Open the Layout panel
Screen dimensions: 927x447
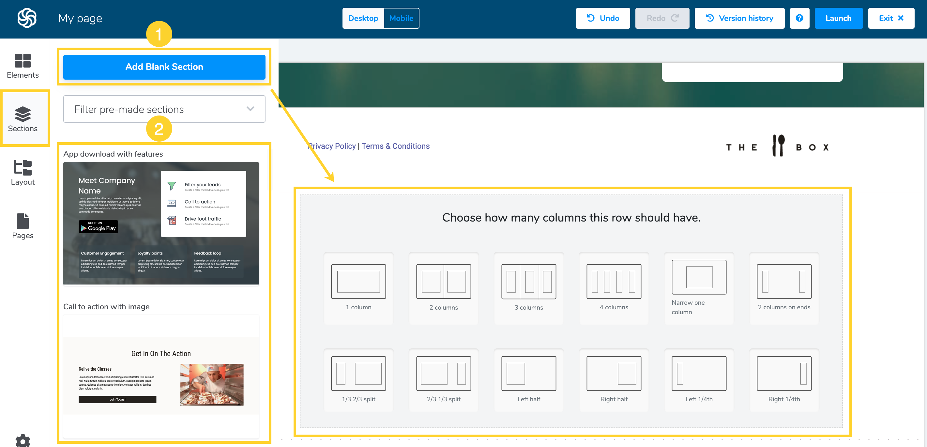click(23, 173)
